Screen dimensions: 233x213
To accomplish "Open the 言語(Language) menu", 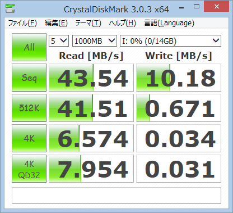I will (x=169, y=23).
